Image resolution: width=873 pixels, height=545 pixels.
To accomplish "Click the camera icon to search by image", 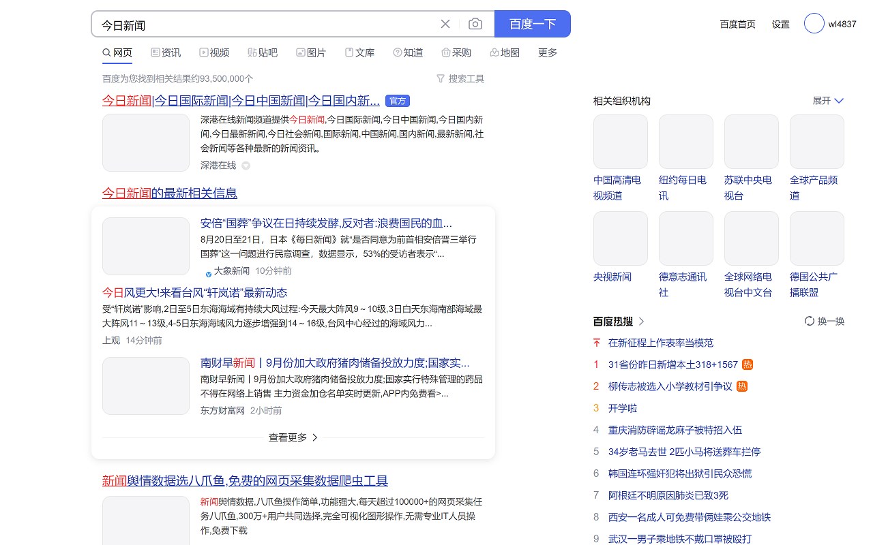I will [475, 23].
